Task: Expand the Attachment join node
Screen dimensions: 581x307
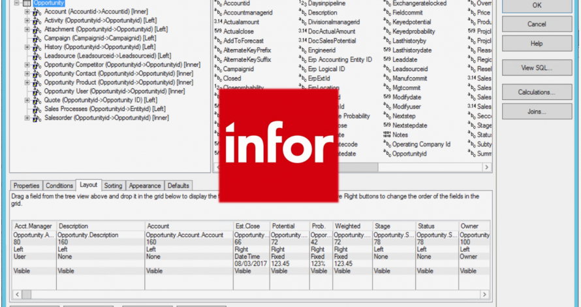Action: (x=27, y=29)
